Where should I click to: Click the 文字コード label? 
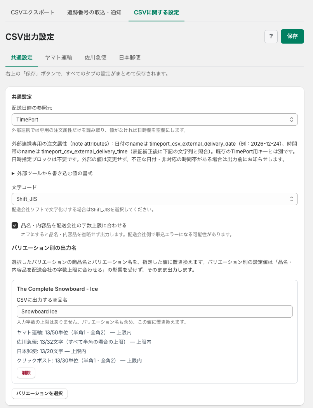tap(24, 187)
